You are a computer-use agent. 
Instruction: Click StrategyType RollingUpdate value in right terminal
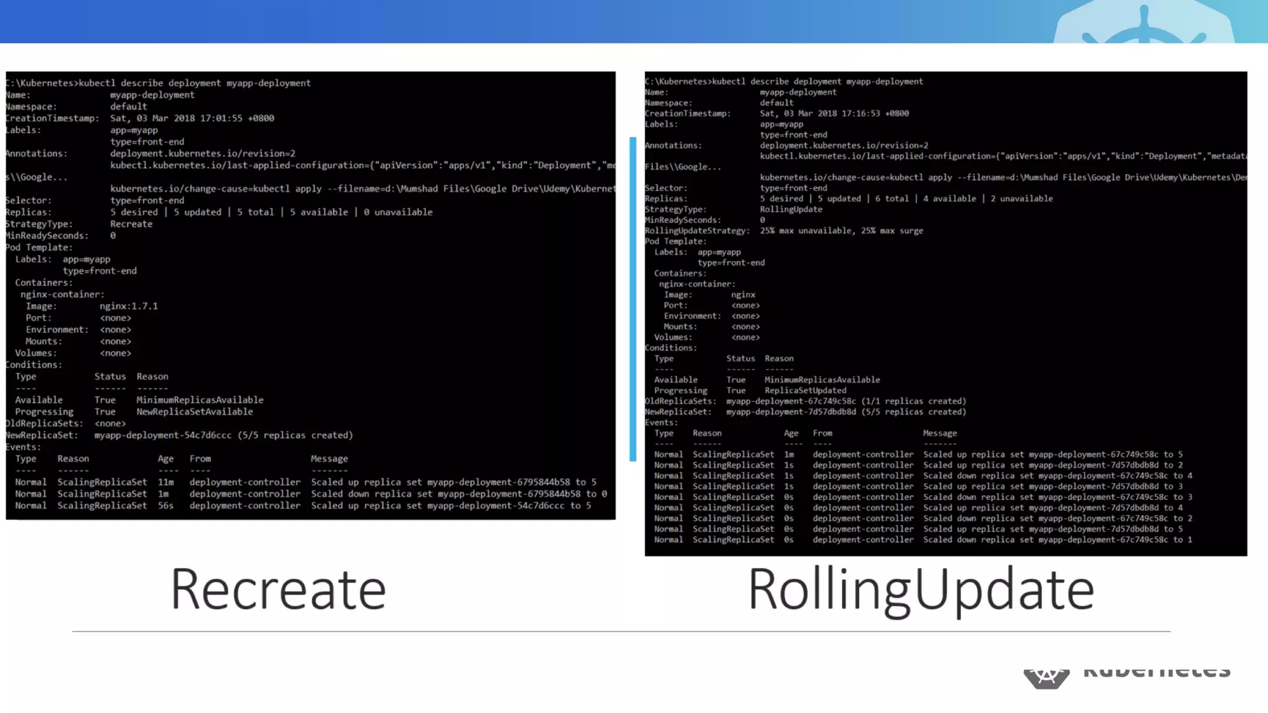(x=791, y=209)
